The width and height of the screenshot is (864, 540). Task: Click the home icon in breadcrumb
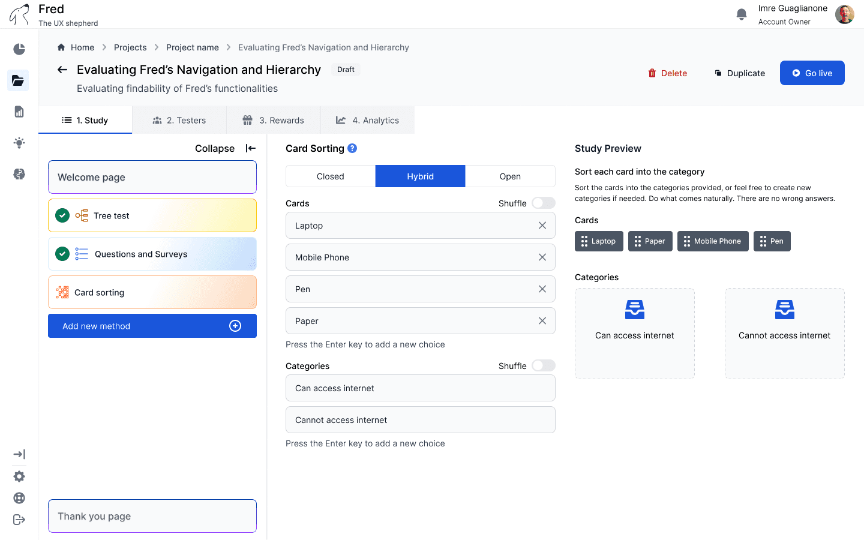61,47
